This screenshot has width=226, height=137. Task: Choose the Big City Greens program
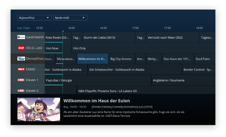(x=122, y=59)
